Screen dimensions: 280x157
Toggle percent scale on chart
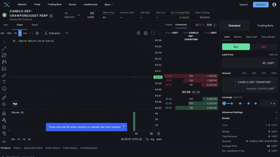pos(147,139)
